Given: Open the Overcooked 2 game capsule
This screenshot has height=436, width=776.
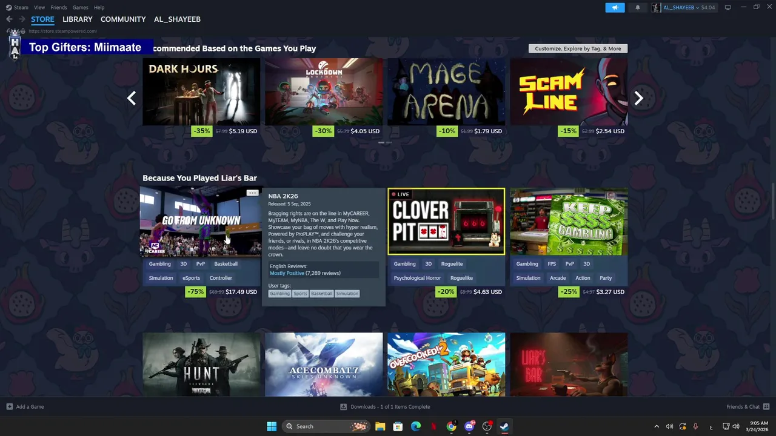Looking at the screenshot, I should (446, 365).
